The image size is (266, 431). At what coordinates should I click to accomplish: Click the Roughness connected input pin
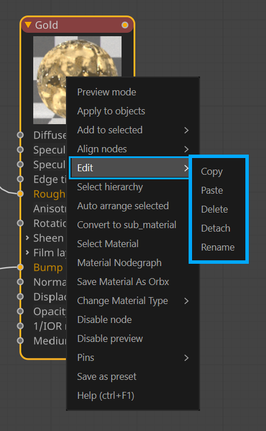[x=20, y=194]
